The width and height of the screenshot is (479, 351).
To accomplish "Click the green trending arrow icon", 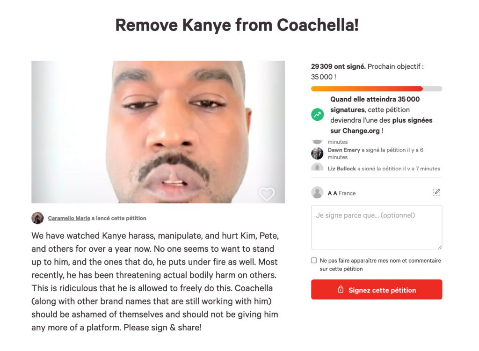I will click(318, 115).
